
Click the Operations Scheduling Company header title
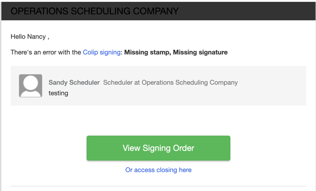(94, 11)
